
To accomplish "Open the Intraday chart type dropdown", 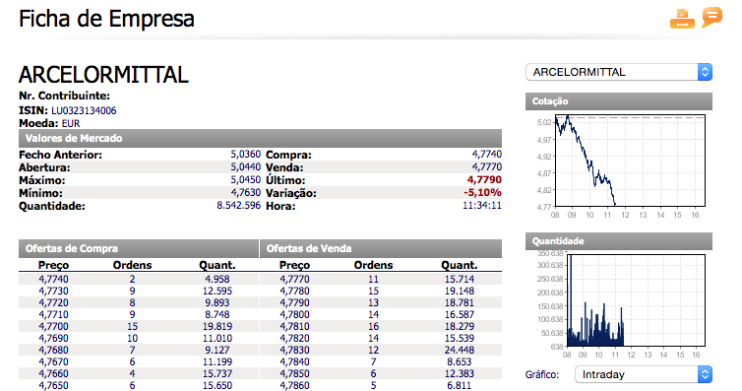I will click(644, 374).
